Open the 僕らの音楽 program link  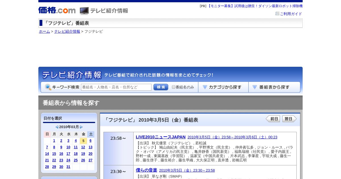[x=146, y=170]
